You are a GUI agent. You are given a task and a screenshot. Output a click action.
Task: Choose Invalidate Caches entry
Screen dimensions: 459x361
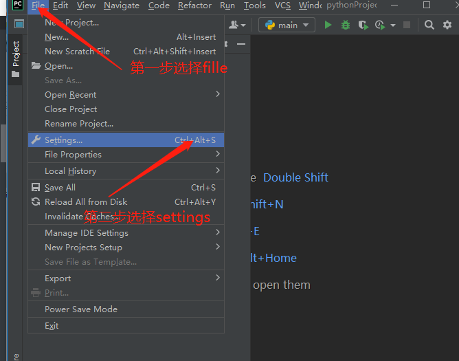click(x=126, y=216)
